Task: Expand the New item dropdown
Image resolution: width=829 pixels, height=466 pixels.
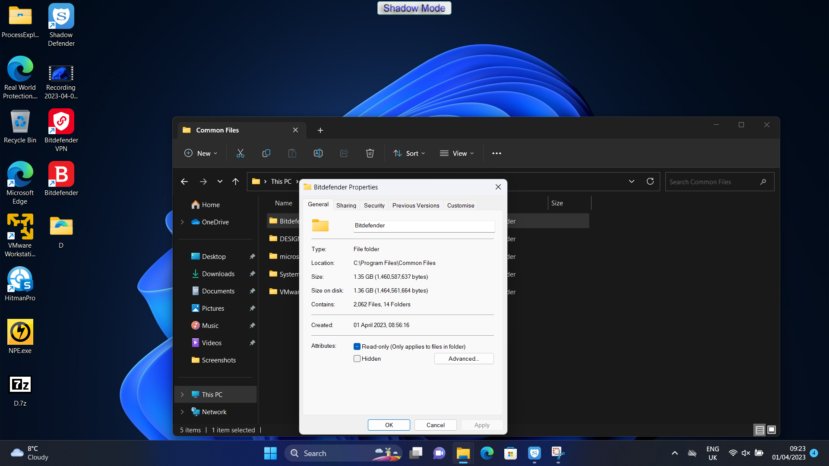Action: click(201, 153)
